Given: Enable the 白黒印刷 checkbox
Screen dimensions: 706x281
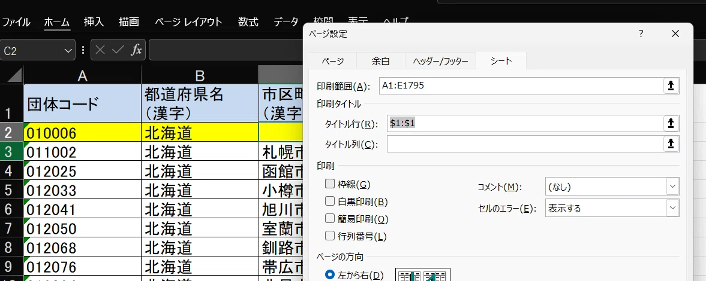Looking at the screenshot, I should pyautogui.click(x=330, y=201).
